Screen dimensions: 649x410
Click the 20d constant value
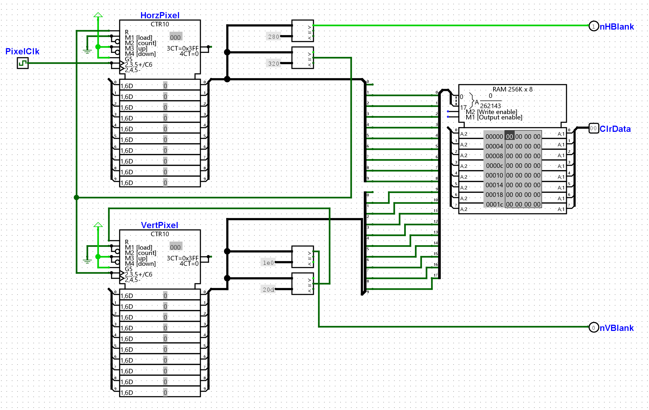coord(268,289)
